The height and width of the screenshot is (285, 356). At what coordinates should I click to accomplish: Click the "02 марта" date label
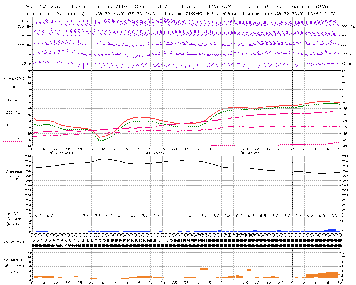250,153
